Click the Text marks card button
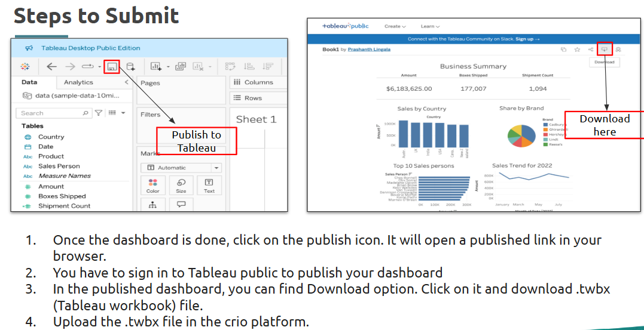 point(209,186)
